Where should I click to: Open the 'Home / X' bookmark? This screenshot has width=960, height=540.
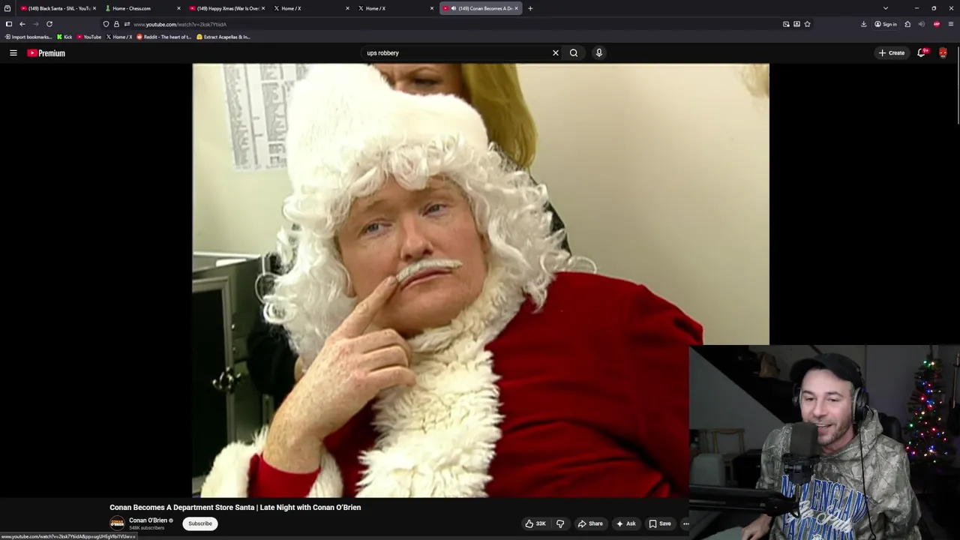(x=119, y=37)
